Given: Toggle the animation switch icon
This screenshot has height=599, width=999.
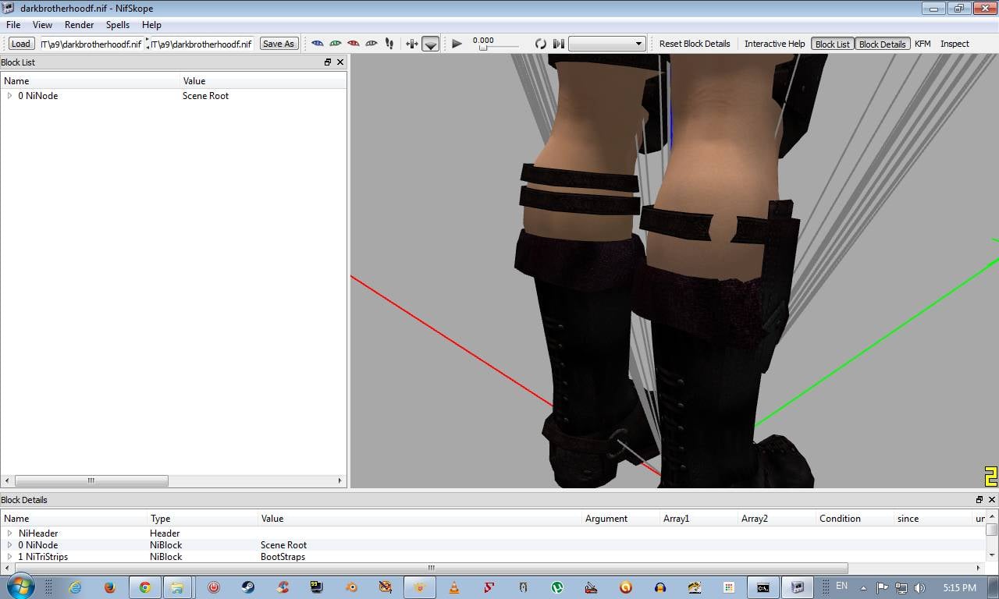Looking at the screenshot, I should tap(559, 44).
